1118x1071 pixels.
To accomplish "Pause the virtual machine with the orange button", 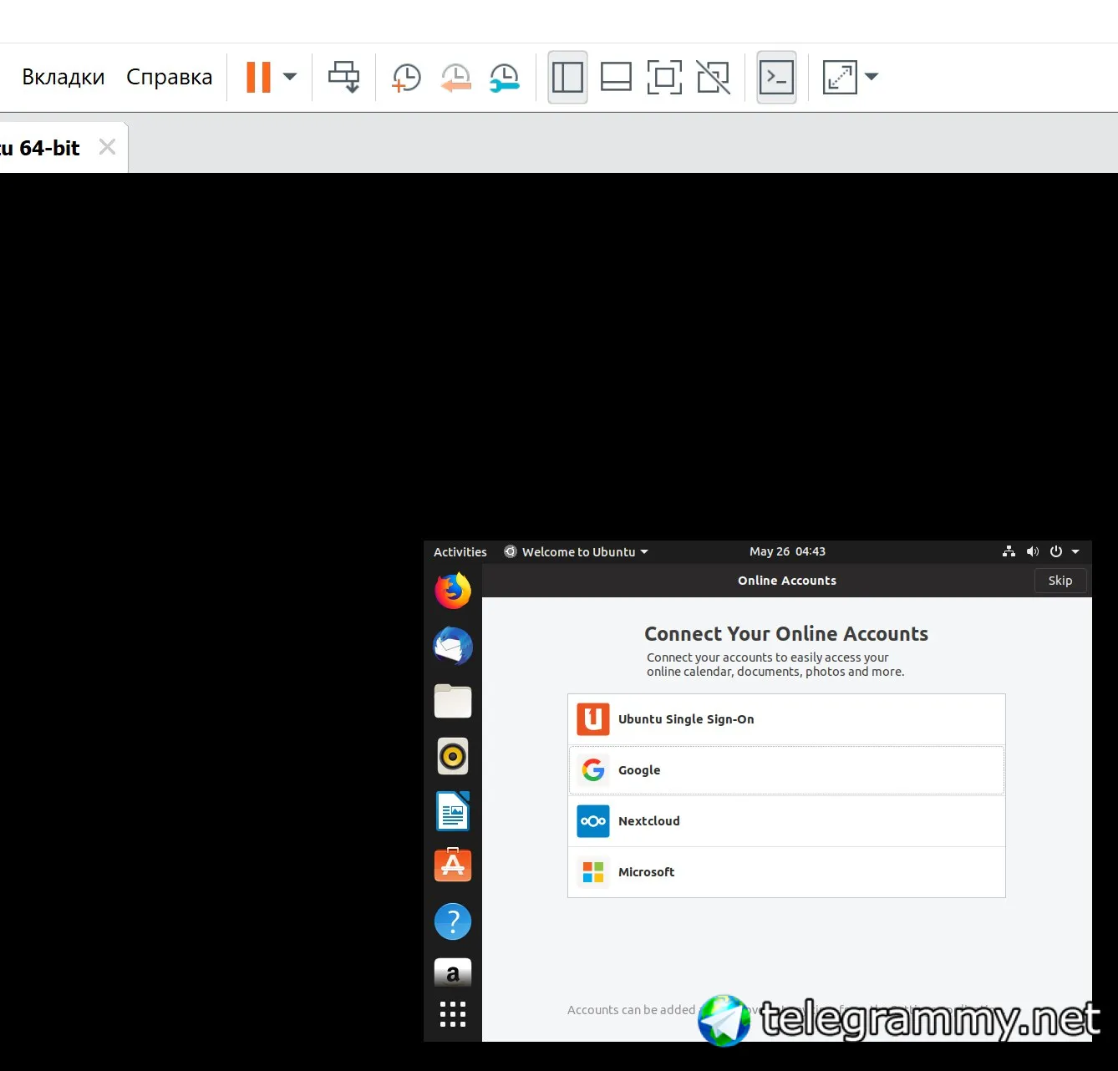I will click(x=258, y=77).
